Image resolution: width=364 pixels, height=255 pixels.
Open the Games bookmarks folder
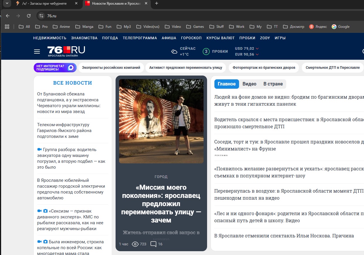(195, 27)
